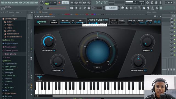
Task: Open the PATTERNS menu
Action: point(15,2)
